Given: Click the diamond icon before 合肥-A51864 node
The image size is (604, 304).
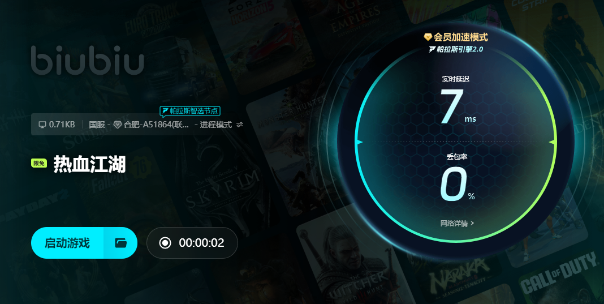Looking at the screenshot, I should tap(118, 125).
